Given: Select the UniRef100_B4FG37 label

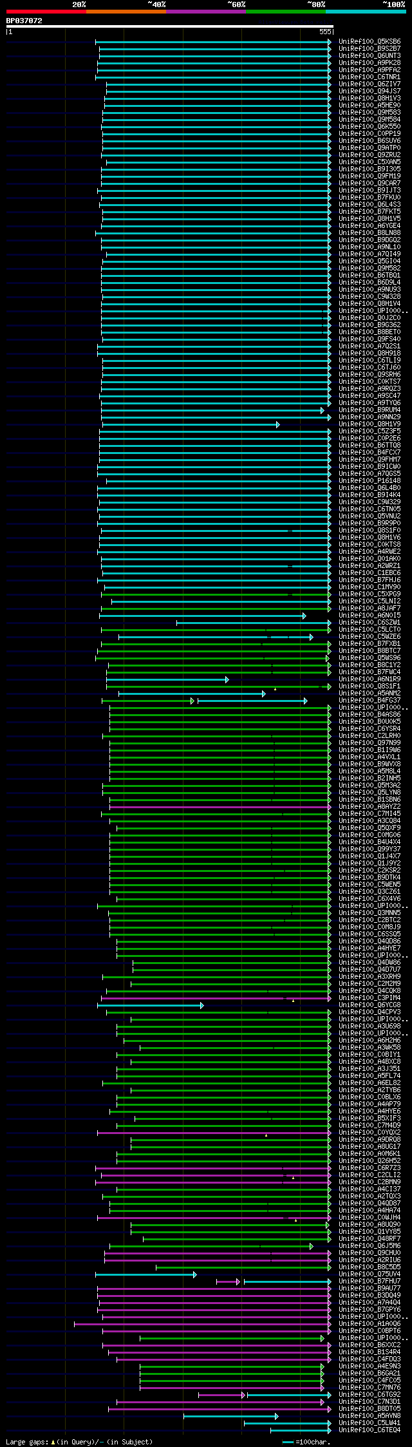Looking at the screenshot, I should tap(370, 701).
